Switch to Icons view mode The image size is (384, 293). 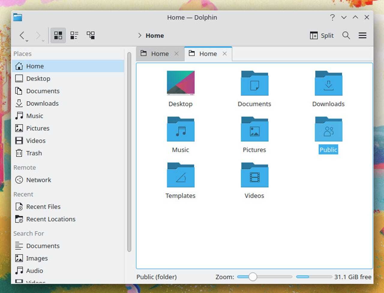click(58, 35)
